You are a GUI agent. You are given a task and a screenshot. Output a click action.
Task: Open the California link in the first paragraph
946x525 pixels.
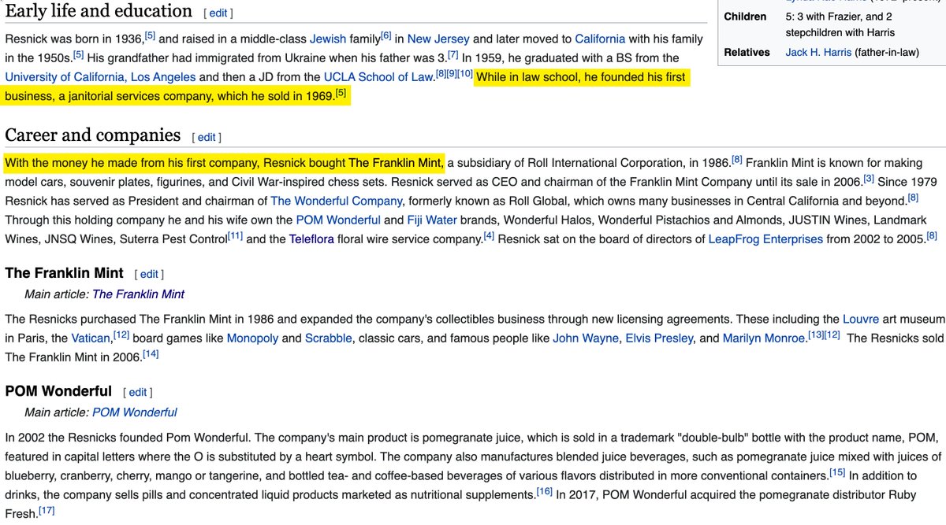pos(600,39)
